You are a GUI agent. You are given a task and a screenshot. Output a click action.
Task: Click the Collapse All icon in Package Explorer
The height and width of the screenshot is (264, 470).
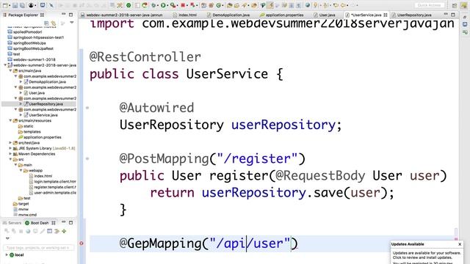46,23
